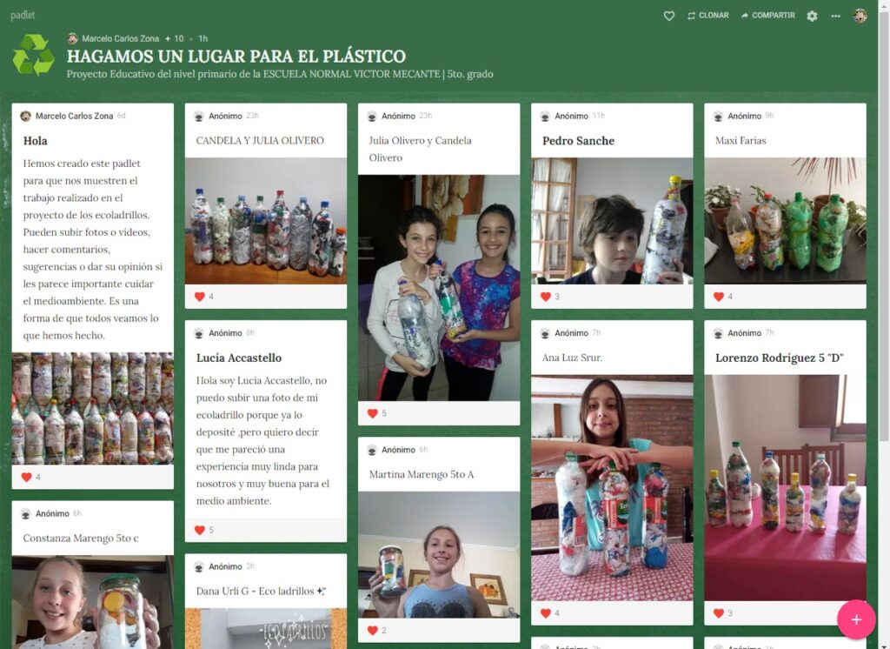Like this padlet with the header heart icon
Image resolution: width=890 pixels, height=649 pixels.
669,16
